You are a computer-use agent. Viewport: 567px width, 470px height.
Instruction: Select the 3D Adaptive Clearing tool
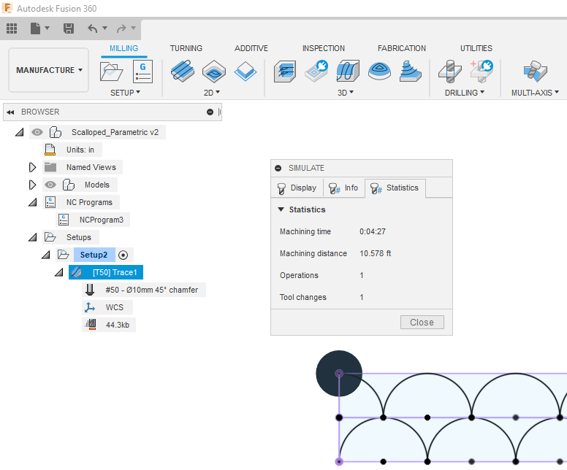tap(285, 72)
